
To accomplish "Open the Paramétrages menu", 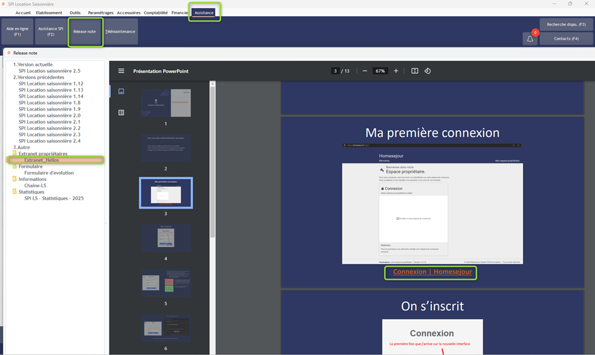I will pos(101,13).
